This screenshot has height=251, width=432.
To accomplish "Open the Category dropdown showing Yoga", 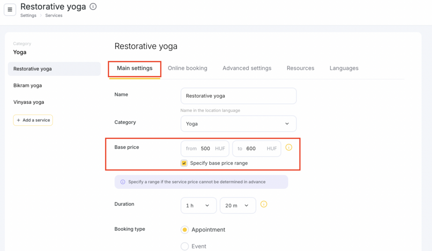I will pos(238,124).
